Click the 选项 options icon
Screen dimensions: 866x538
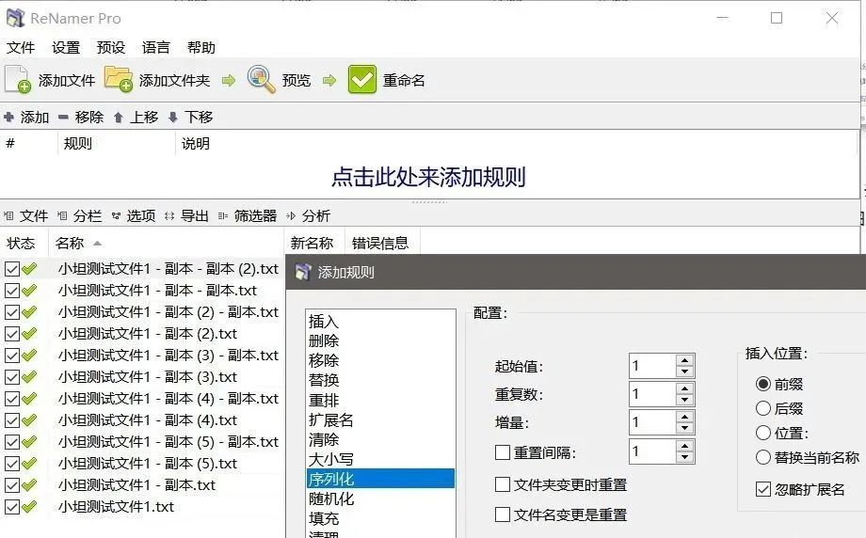pyautogui.click(x=116, y=215)
